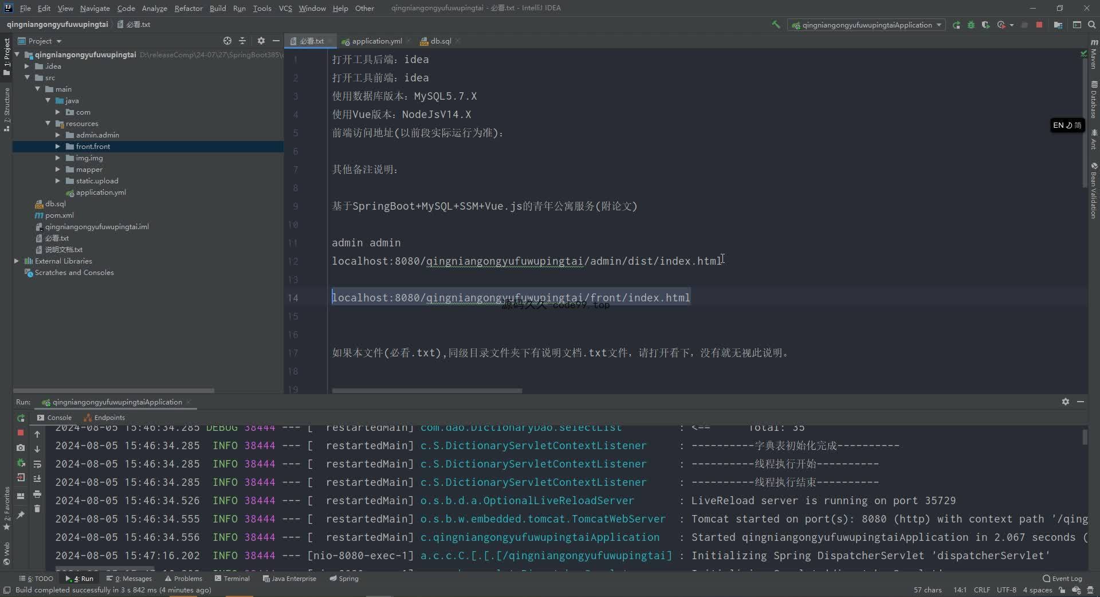Collapse all nodes in the Project panel
Screen dimensions: 1100x597
242,41
